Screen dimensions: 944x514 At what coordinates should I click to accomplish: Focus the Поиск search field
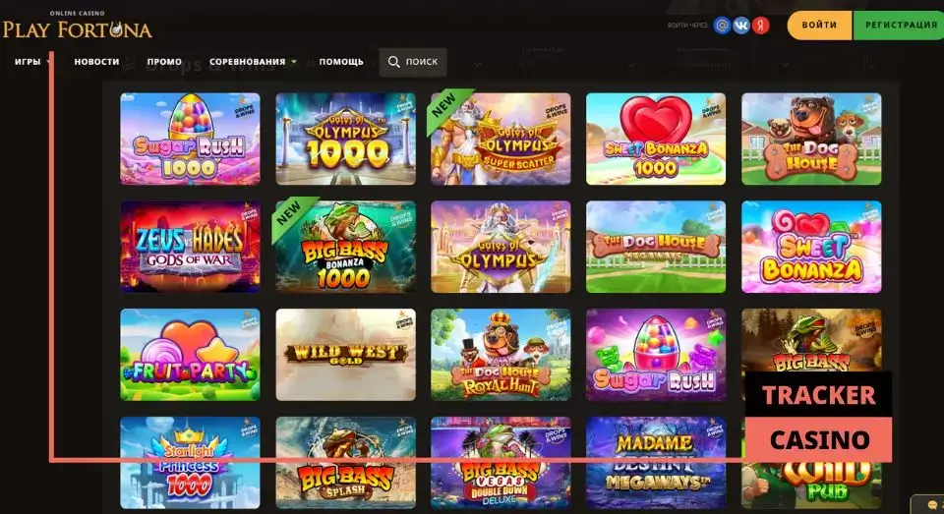pyautogui.click(x=413, y=62)
